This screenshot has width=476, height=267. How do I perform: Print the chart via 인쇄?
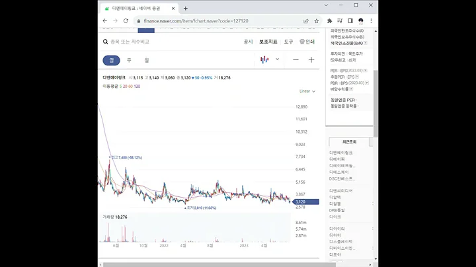[x=307, y=42]
